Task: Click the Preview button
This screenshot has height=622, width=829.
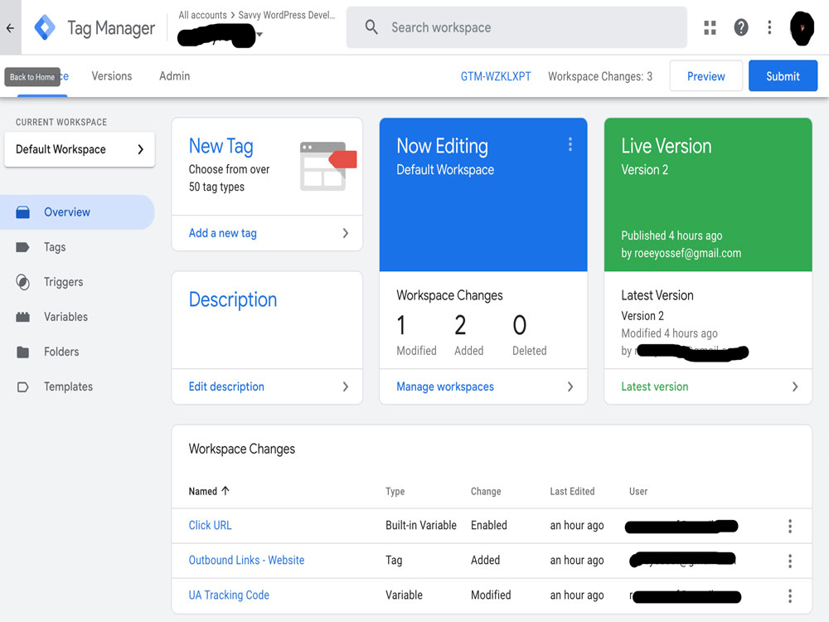Action: (705, 76)
